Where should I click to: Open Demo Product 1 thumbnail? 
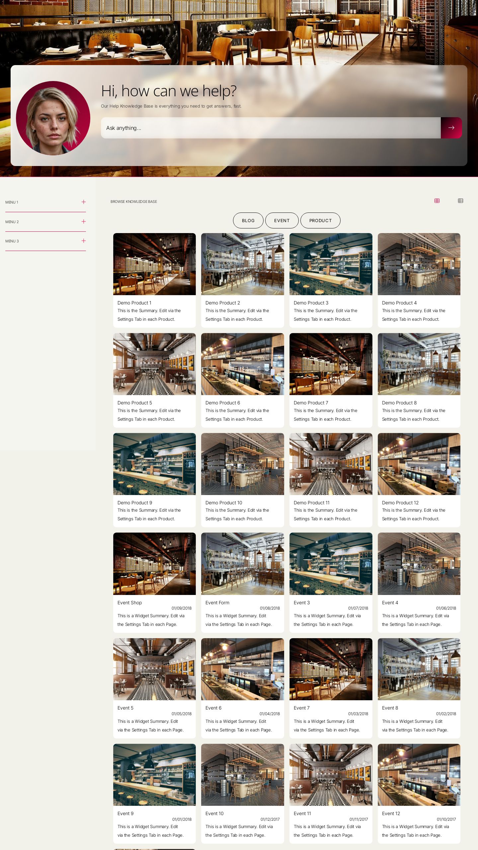click(x=154, y=264)
